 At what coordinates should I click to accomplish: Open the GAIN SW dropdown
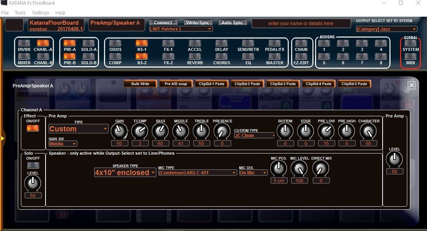[63, 144]
